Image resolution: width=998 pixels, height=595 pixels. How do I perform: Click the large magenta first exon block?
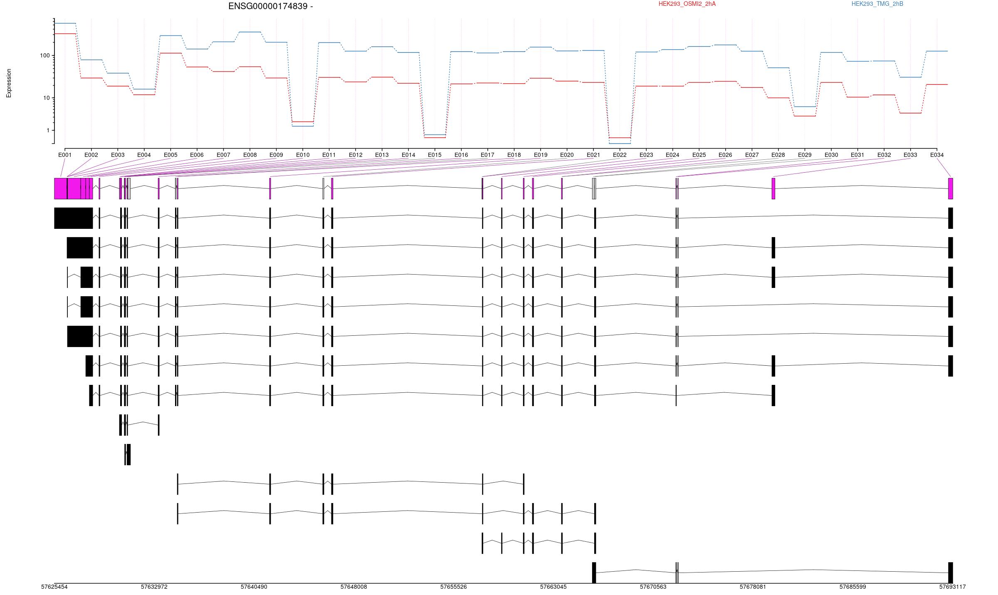click(x=61, y=188)
